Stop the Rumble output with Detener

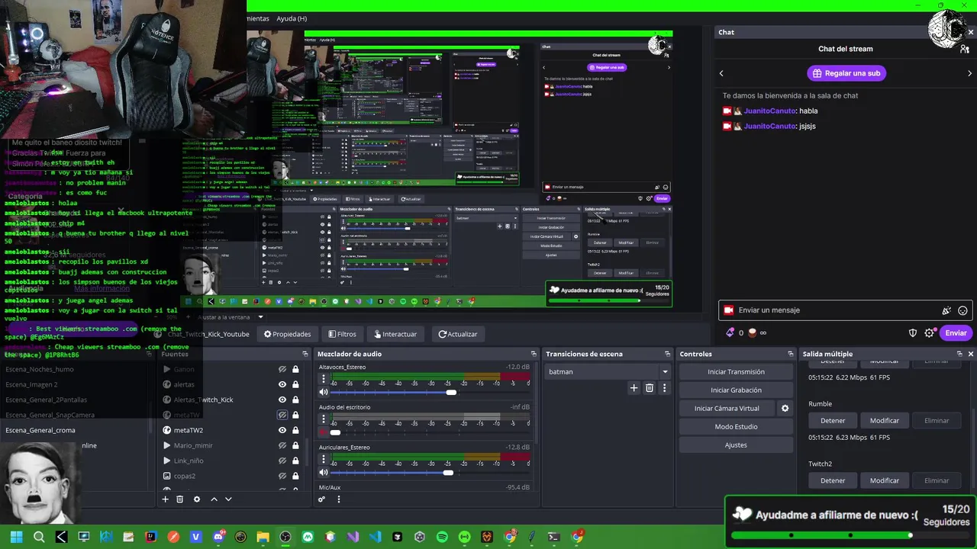tap(833, 421)
